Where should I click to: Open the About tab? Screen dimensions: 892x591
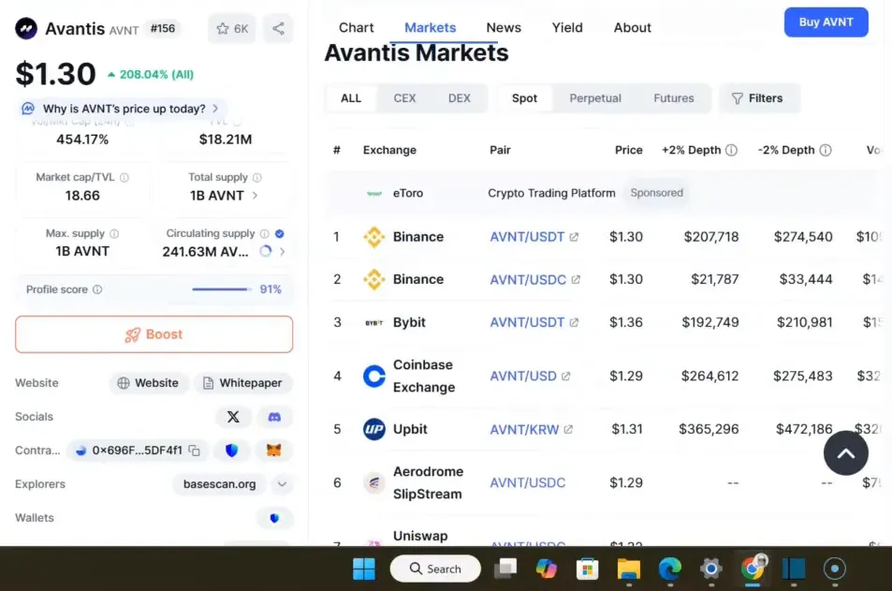[632, 27]
